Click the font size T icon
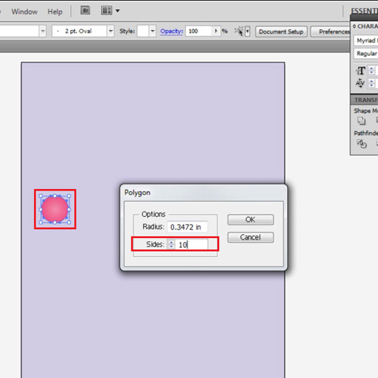This screenshot has height=378, width=378. pos(361,71)
